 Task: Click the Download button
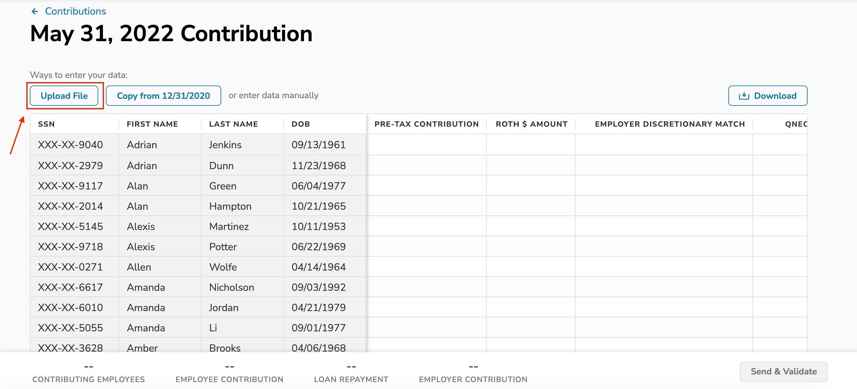(768, 96)
